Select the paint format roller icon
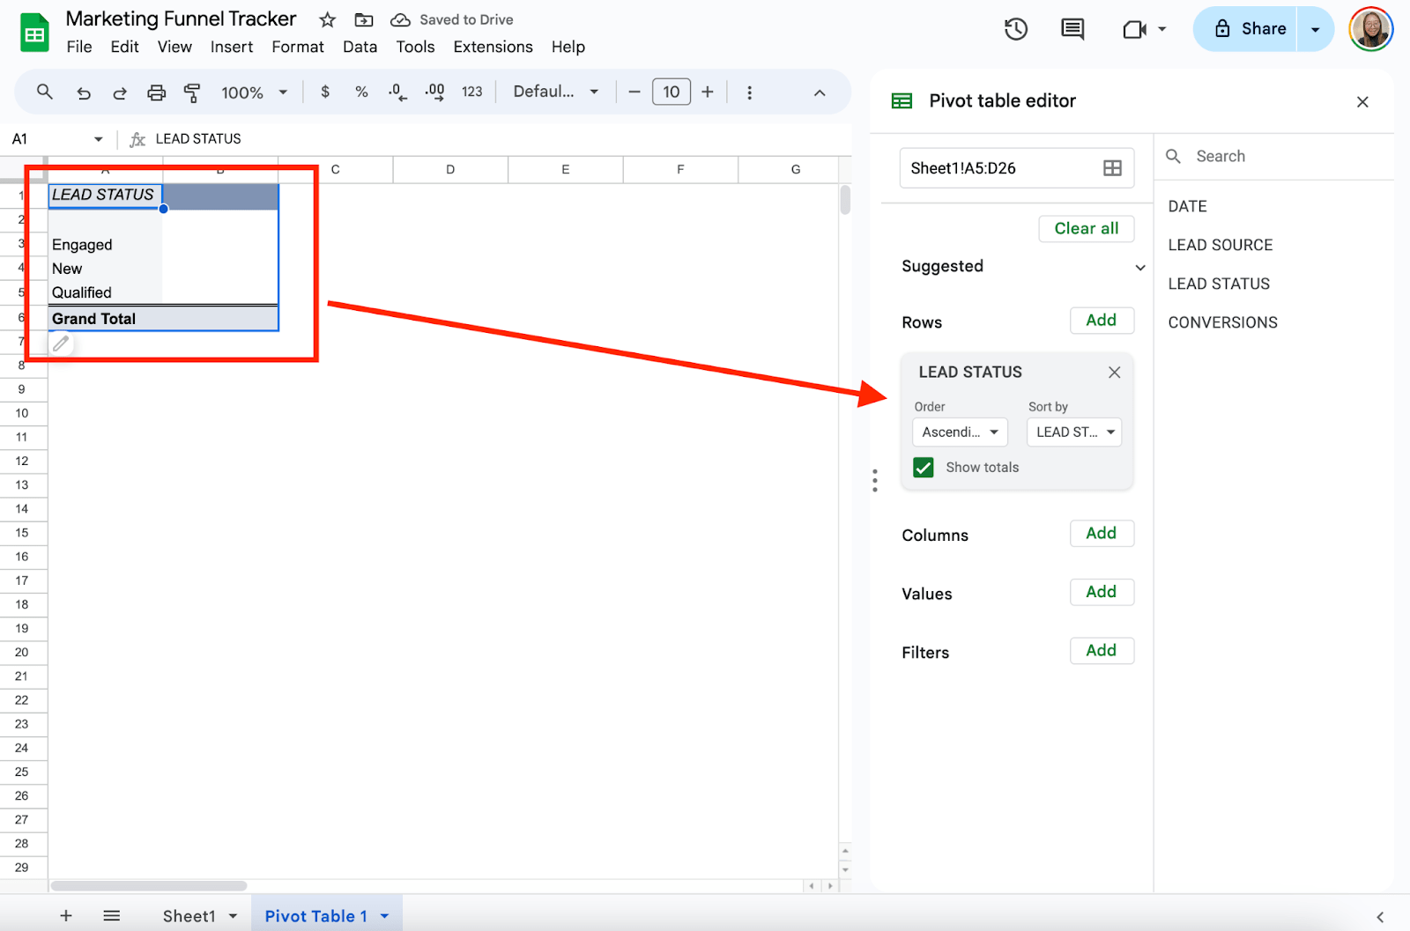 [191, 92]
